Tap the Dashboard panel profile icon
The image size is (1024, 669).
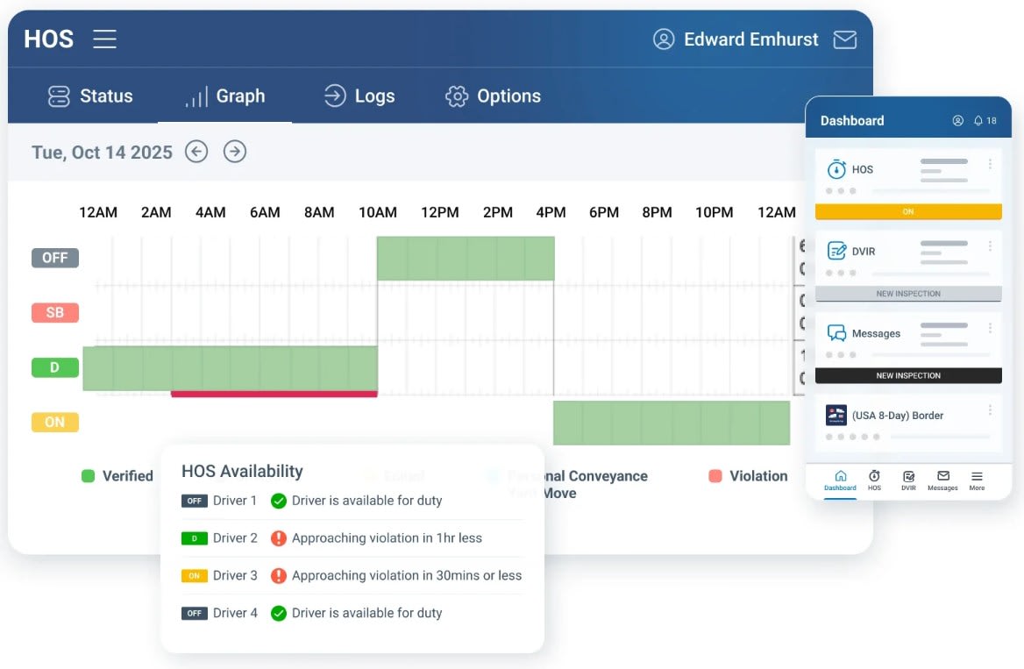[x=957, y=121]
